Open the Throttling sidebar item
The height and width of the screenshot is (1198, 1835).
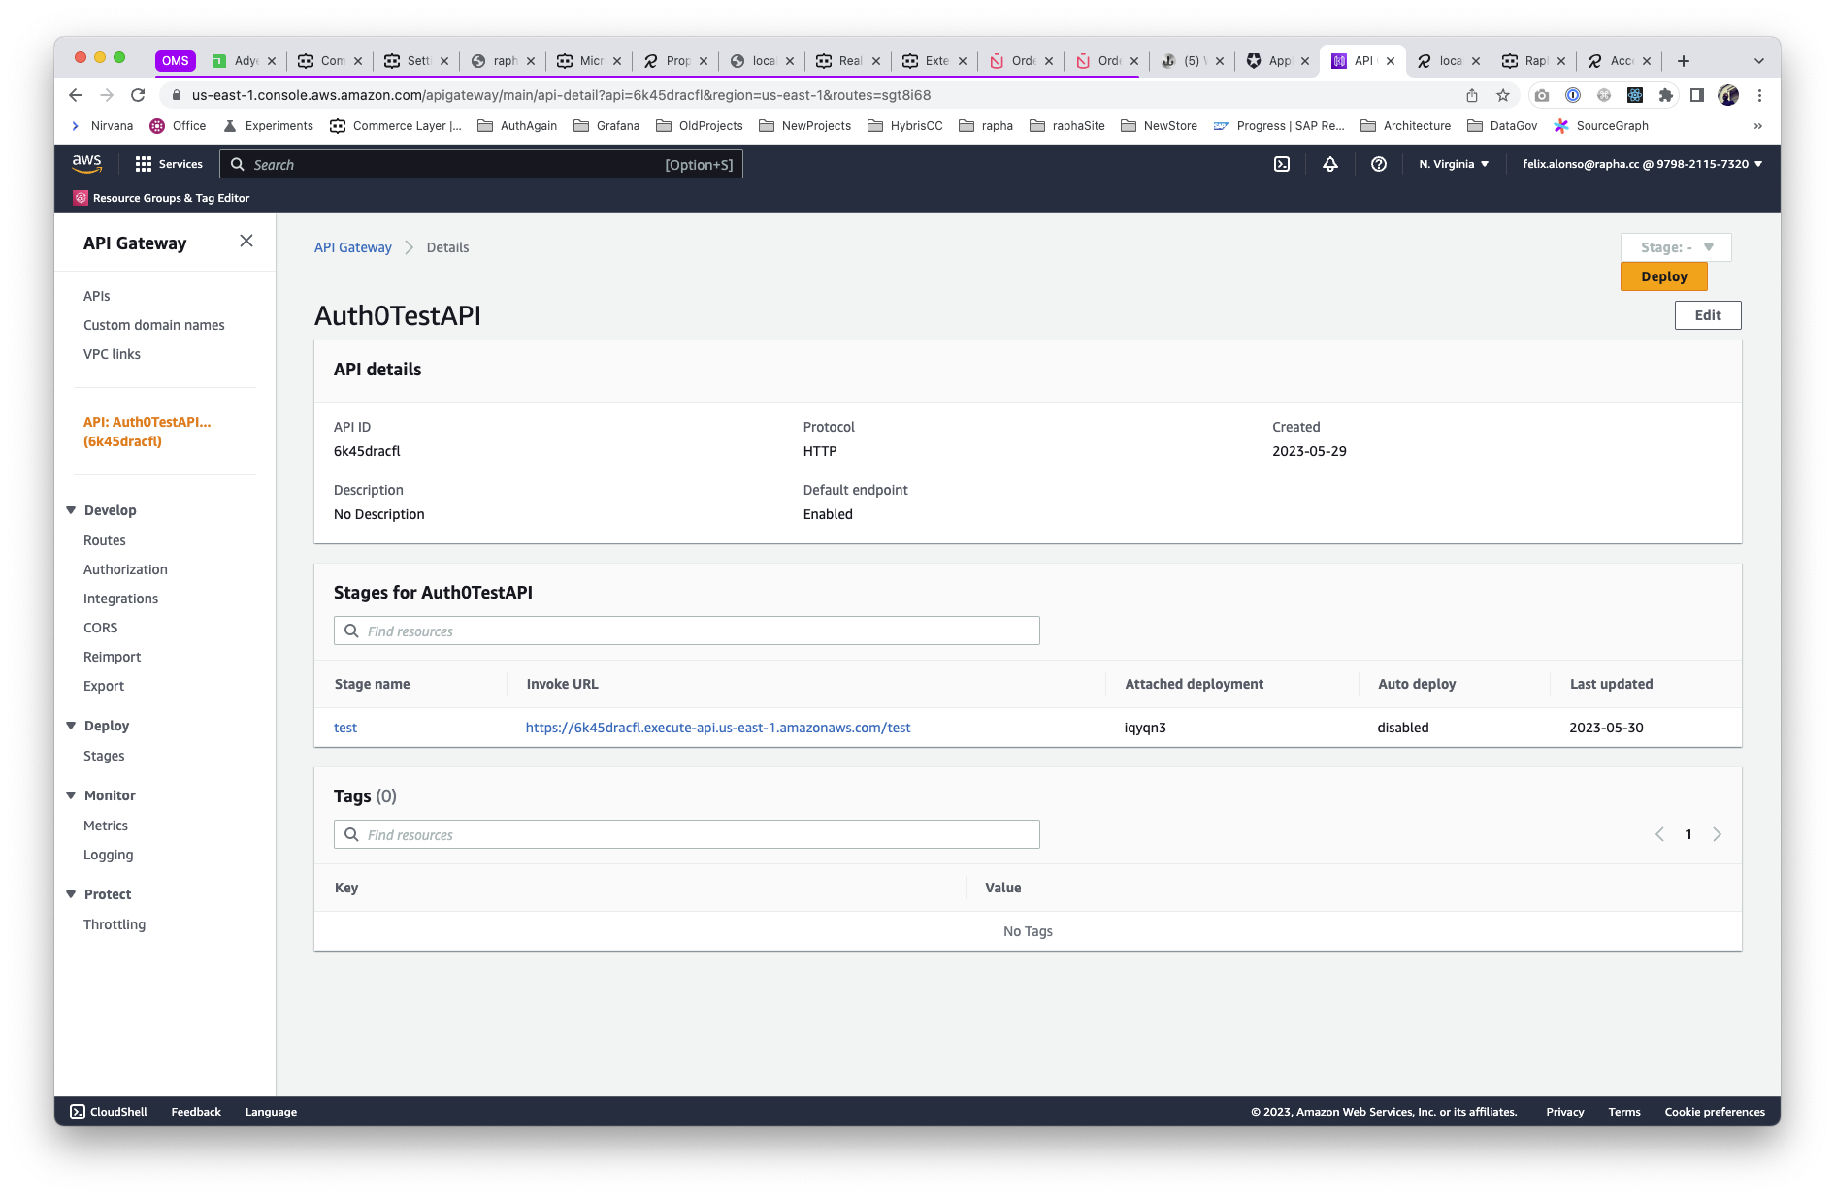[x=115, y=924]
